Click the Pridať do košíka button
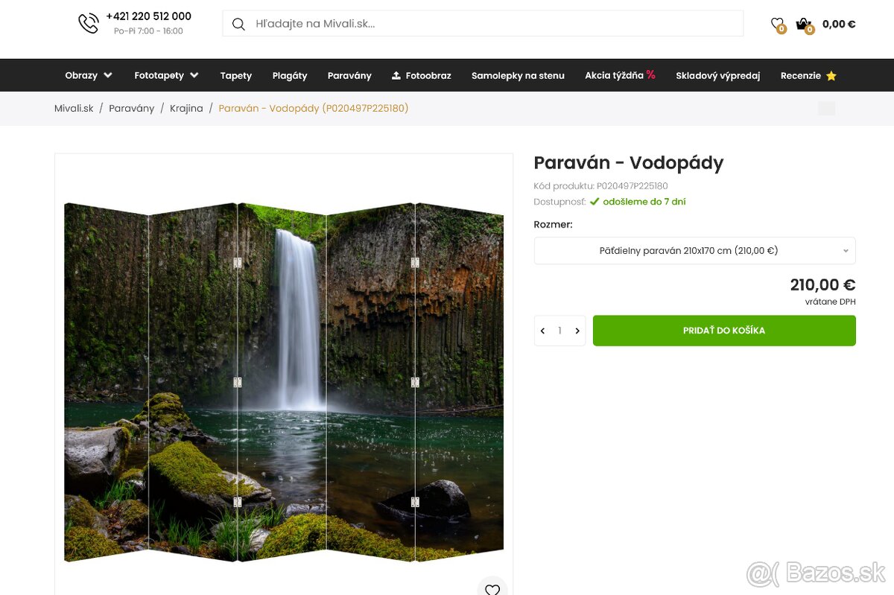The height and width of the screenshot is (595, 894). pyautogui.click(x=724, y=331)
